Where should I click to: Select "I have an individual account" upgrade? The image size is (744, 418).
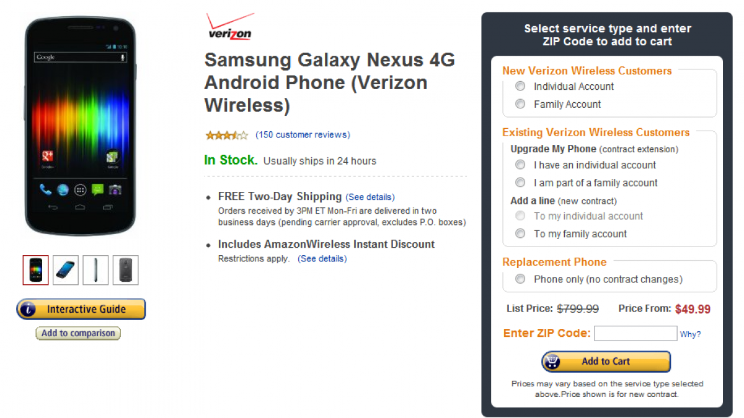(x=521, y=165)
